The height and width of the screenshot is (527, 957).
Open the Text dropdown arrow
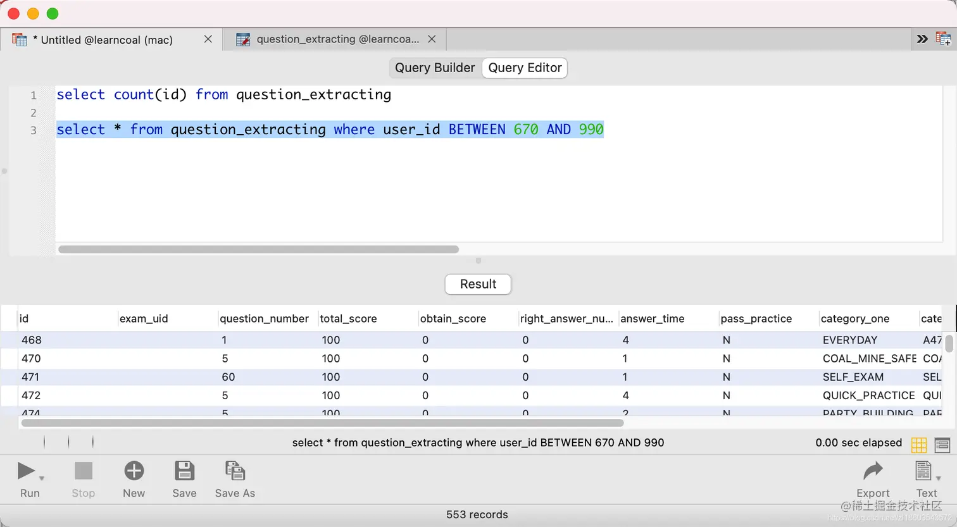point(939,478)
